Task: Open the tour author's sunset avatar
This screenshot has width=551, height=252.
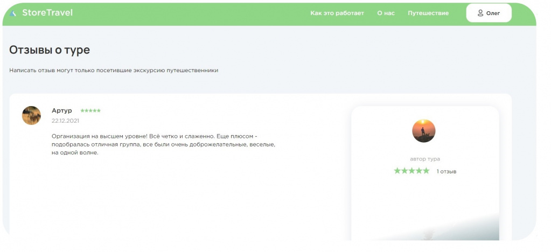Action: tap(423, 131)
